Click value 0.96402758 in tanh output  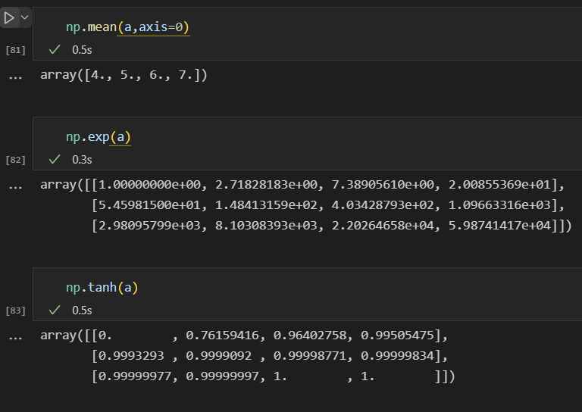coord(310,336)
